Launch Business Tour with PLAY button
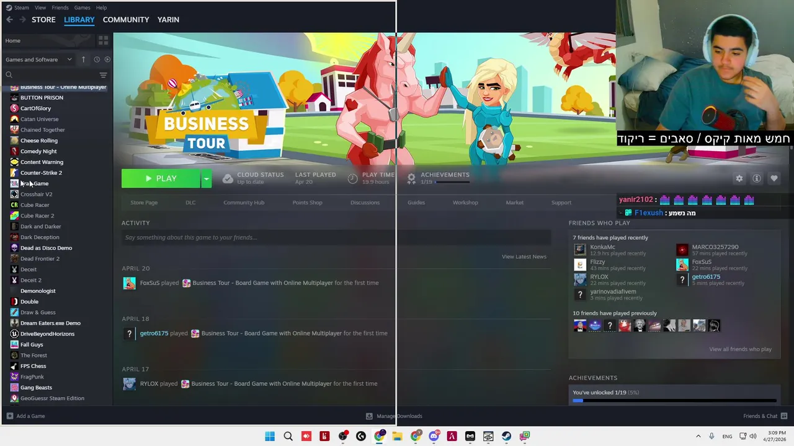This screenshot has width=794, height=446. 161,178
